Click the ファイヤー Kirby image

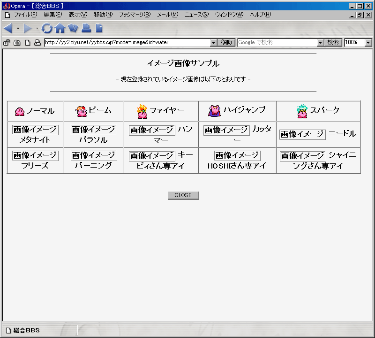[x=142, y=111]
